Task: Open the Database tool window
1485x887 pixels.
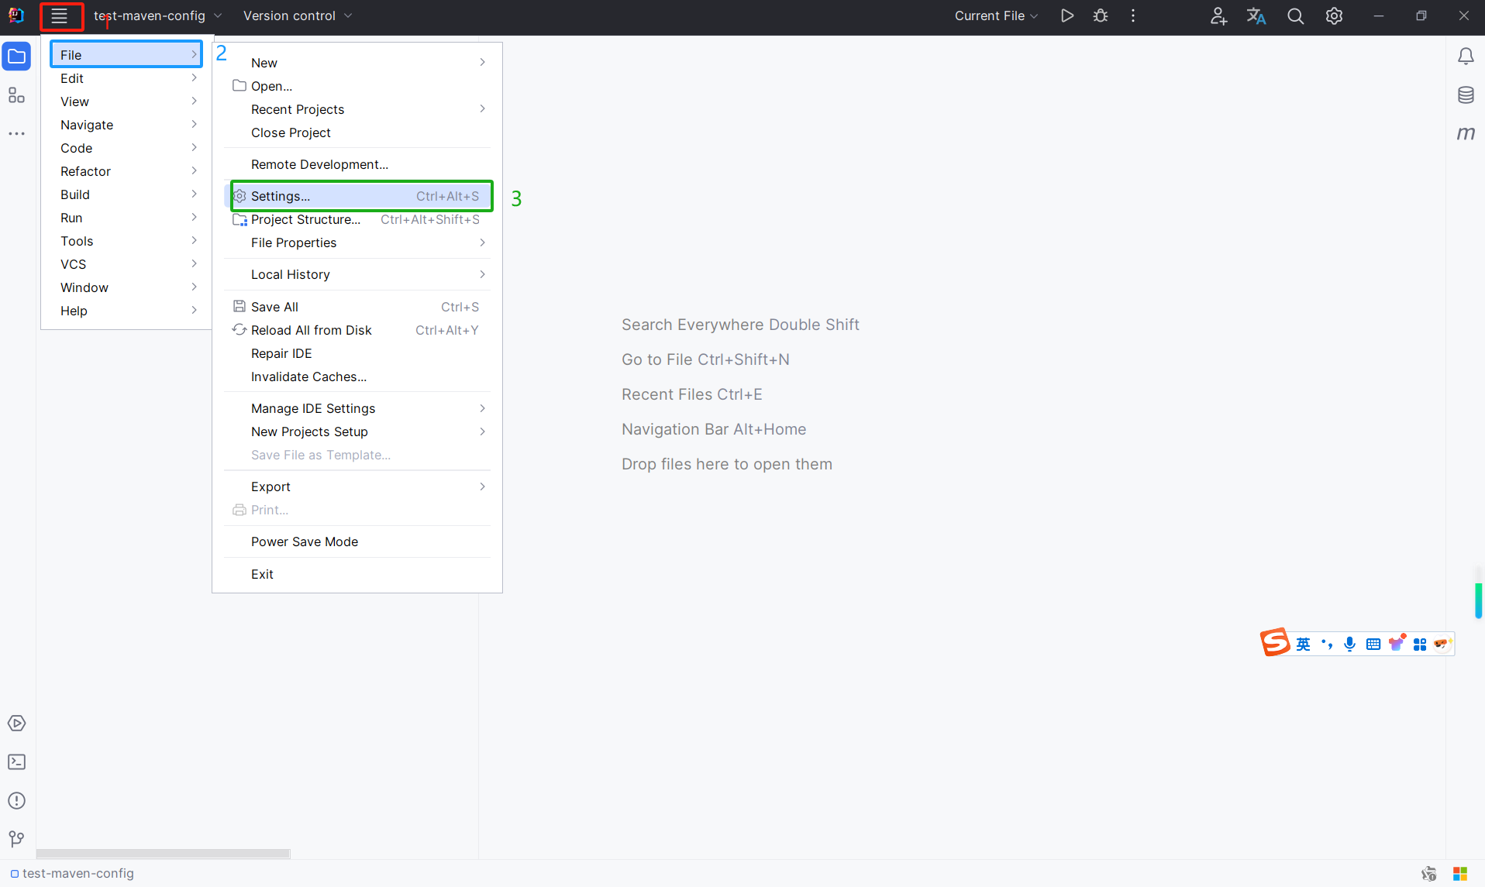Action: point(1466,95)
